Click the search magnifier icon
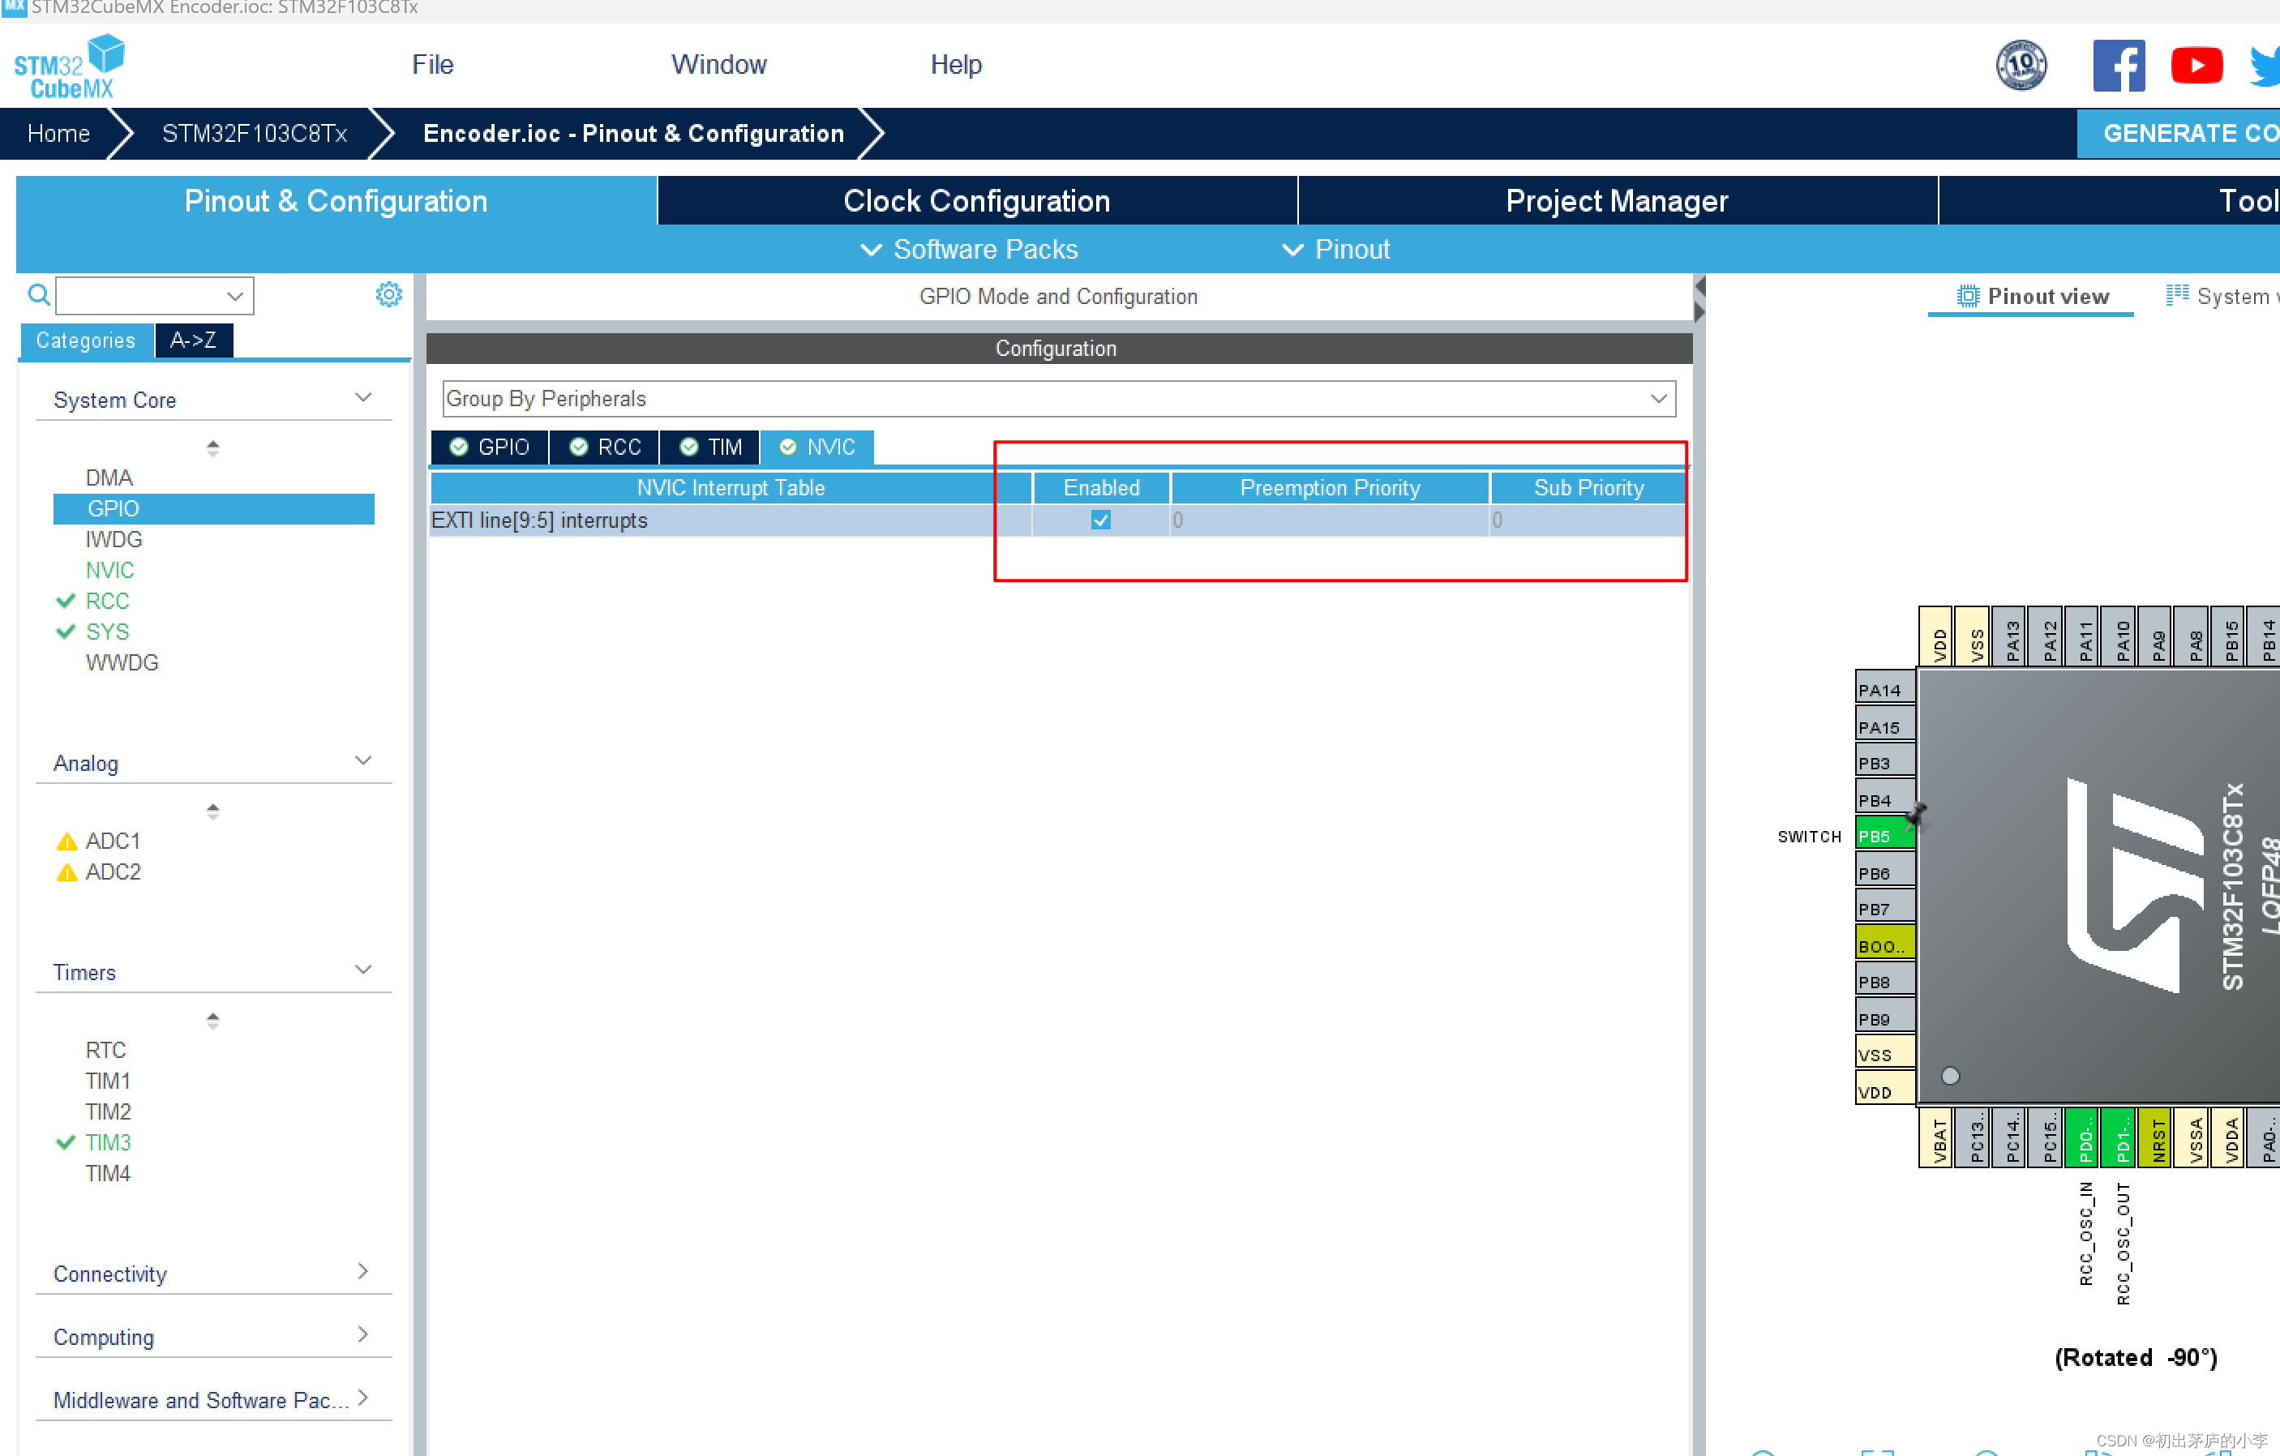Screen dimensions: 2280x1456 pyautogui.click(x=38, y=295)
